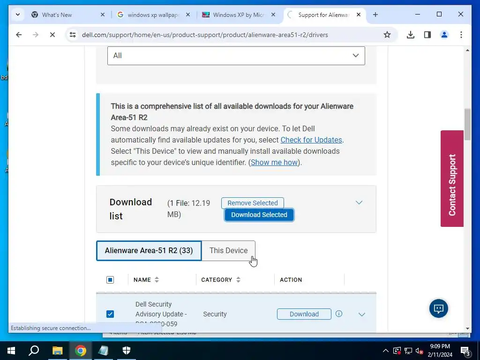The width and height of the screenshot is (480, 360).
Task: Bookmark this page with the star icon
Action: [x=387, y=35]
